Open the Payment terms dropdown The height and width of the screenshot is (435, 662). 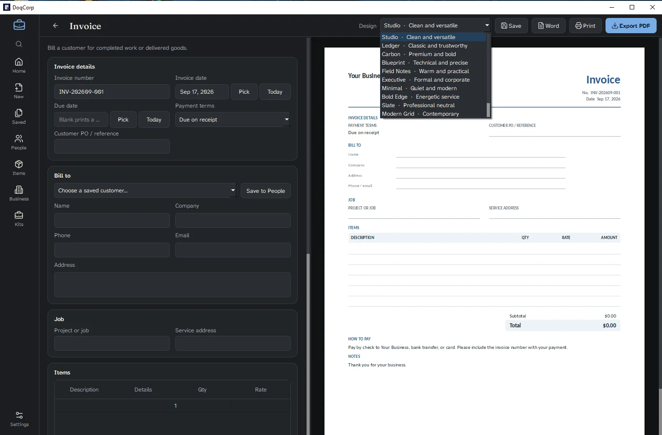(233, 120)
